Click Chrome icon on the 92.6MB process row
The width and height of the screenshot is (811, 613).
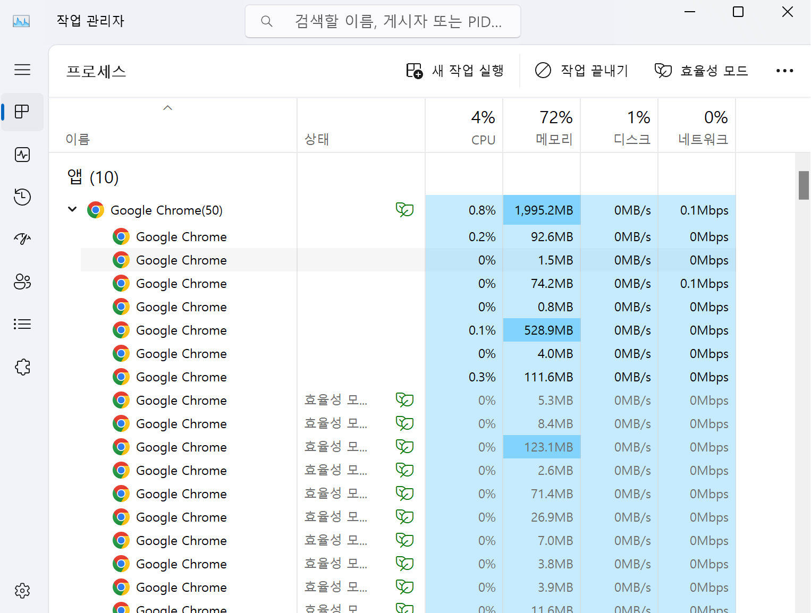(121, 236)
